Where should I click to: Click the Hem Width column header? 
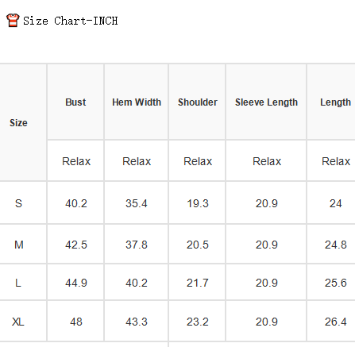click(137, 102)
